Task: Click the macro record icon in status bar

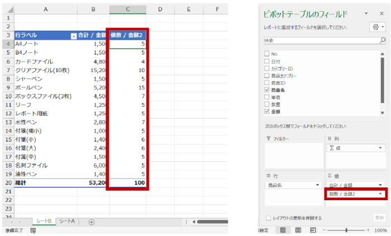Action: point(34,230)
